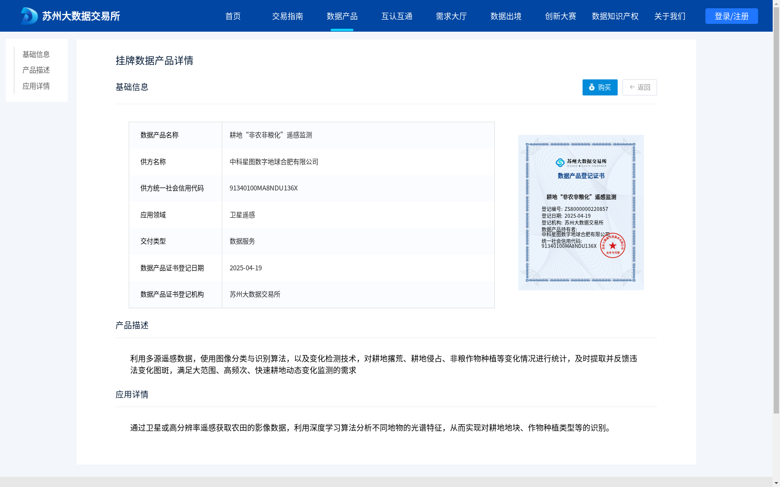This screenshot has width=780, height=487.
Task: Open the 关于我们 page
Action: [670, 16]
